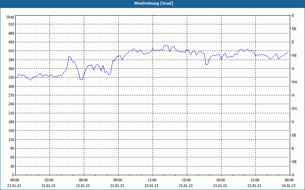Choose the 300 Grad axis label
Screen dimensions: 305x190
coord(11,87)
